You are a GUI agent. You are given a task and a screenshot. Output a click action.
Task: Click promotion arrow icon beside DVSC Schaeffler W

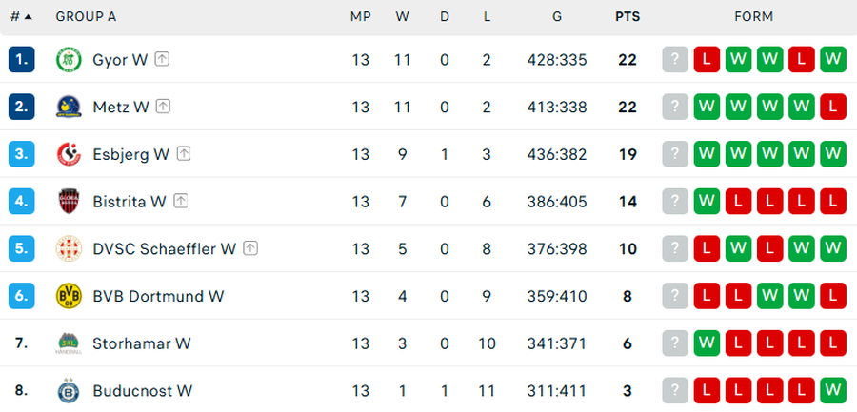pyautogui.click(x=250, y=248)
